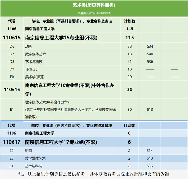Click code D7

tap(12, 54)
